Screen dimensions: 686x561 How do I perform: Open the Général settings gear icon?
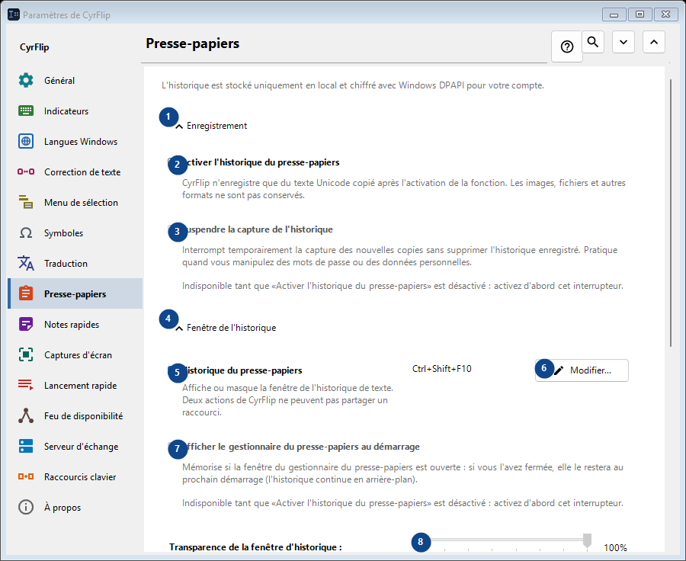[x=26, y=80]
